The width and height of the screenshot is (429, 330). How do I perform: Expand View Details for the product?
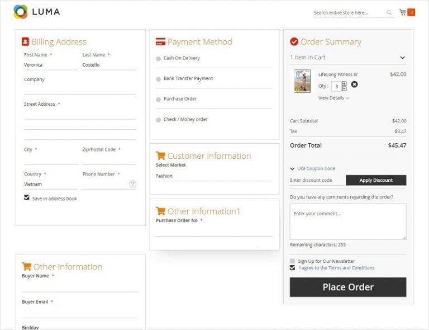pyautogui.click(x=333, y=98)
